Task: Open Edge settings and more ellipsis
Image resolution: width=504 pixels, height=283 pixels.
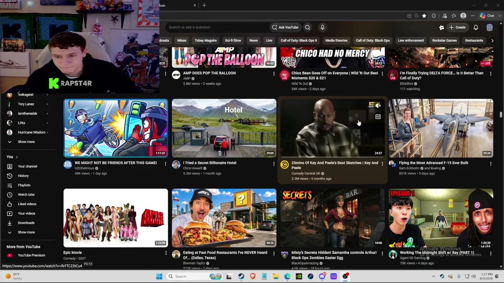Action: (x=472, y=16)
